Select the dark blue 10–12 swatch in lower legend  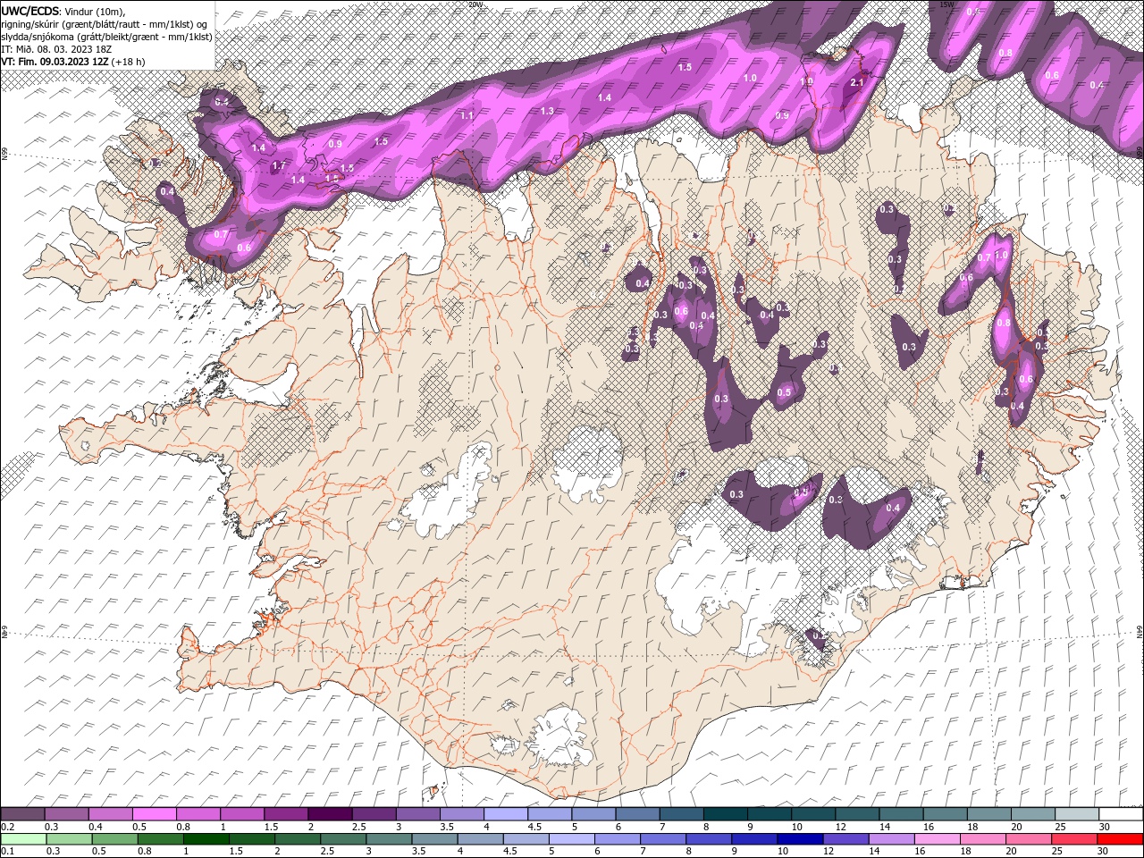pos(799,838)
